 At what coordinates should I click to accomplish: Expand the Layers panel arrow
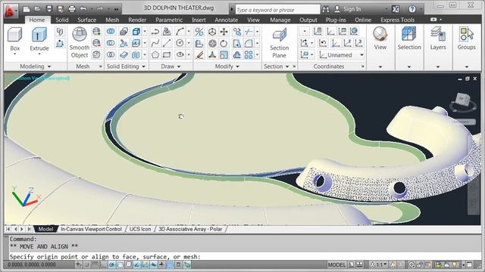(x=438, y=66)
